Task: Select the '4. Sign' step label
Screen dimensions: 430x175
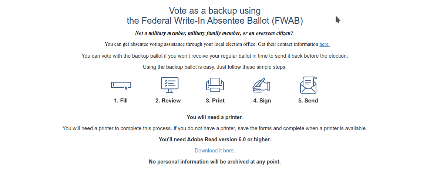Action: [x=262, y=101]
